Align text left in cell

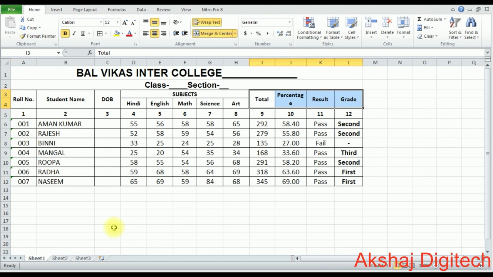[146, 33]
